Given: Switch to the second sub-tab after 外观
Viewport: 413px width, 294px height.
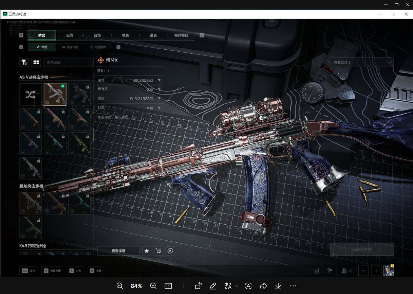Looking at the screenshot, I should [70, 47].
